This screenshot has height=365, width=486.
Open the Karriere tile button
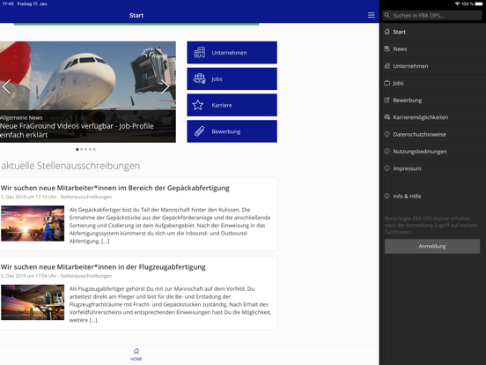(232, 105)
